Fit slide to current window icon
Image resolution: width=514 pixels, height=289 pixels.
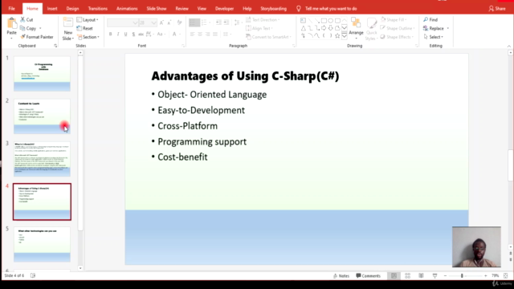[x=505, y=276]
